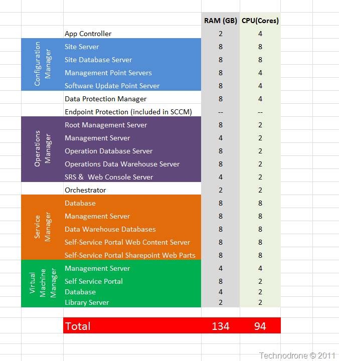Image resolution: width=339 pixels, height=361 pixels.
Task: Select CPU dash for Endpoint Protection
Action: coord(260,110)
